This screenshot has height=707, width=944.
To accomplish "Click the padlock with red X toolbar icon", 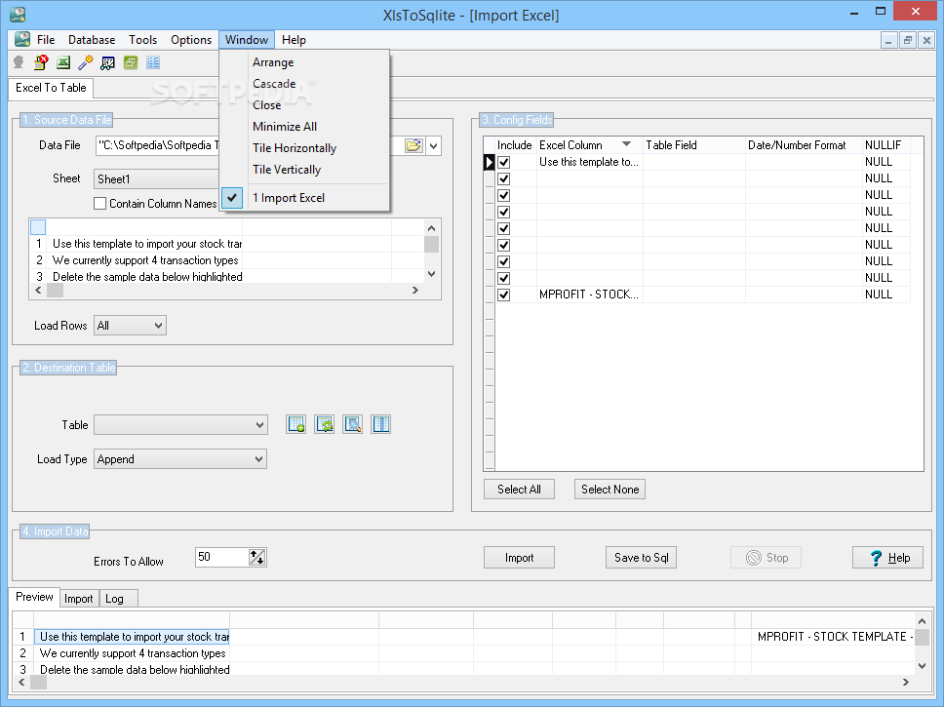I will [41, 62].
